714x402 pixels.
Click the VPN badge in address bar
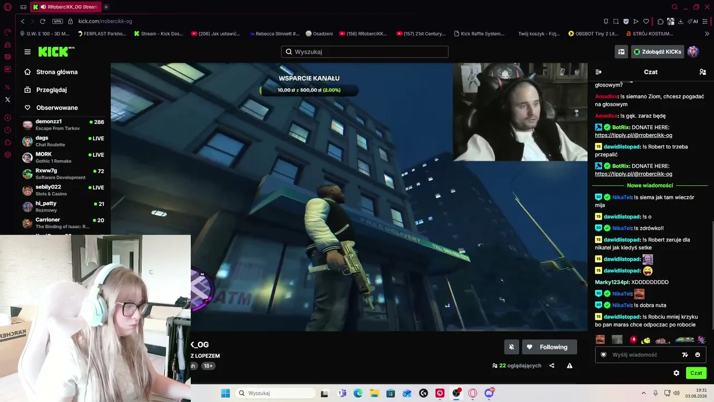point(57,21)
